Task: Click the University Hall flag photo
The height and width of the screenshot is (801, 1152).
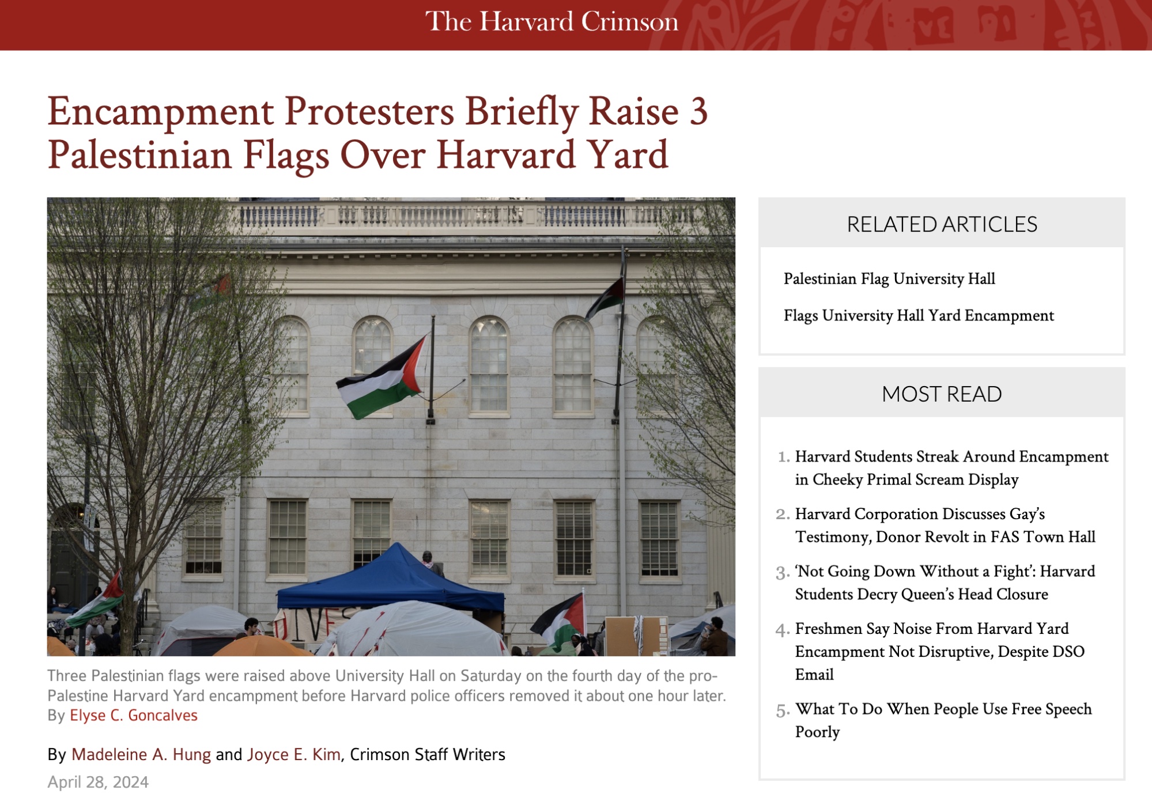Action: 391,426
